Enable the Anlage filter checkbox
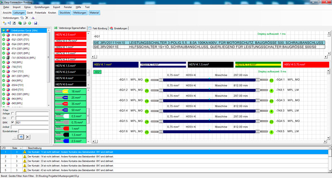 tap(12, 113)
